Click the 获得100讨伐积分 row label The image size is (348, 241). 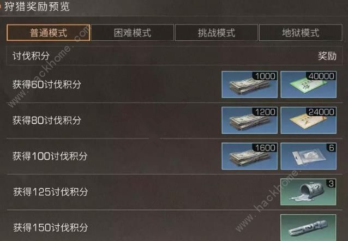click(x=50, y=156)
